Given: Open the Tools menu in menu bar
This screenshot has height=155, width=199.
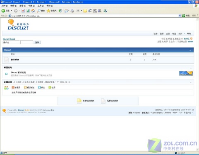Looking at the screenshot, I should click(x=41, y=6).
